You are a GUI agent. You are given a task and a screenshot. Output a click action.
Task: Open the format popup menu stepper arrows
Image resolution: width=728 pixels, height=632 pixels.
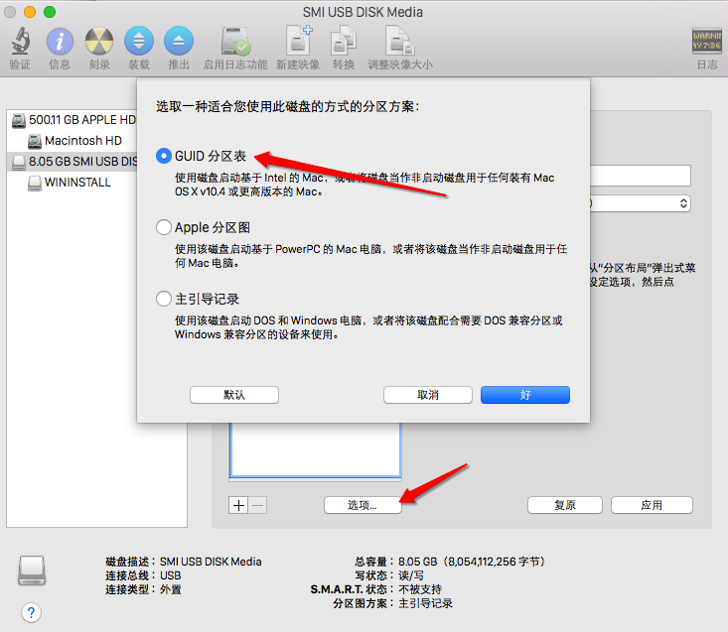click(x=683, y=203)
